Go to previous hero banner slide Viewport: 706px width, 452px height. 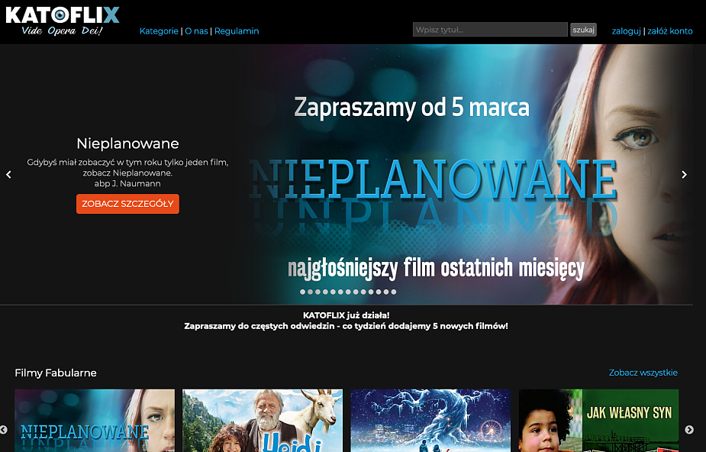pyautogui.click(x=9, y=175)
